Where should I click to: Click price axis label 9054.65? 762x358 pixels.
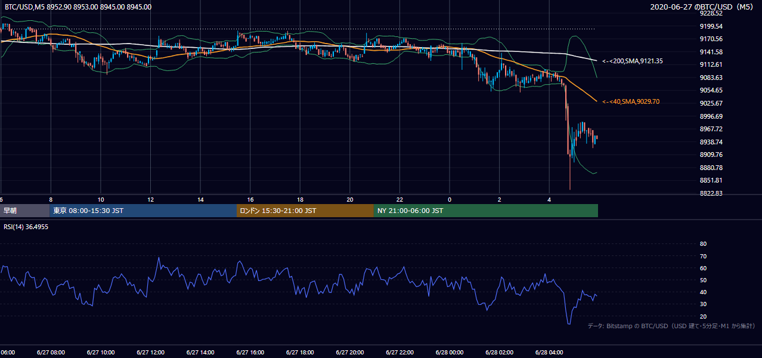(711, 90)
